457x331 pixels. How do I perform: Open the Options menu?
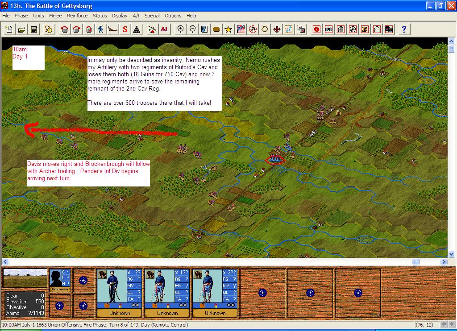(x=173, y=16)
